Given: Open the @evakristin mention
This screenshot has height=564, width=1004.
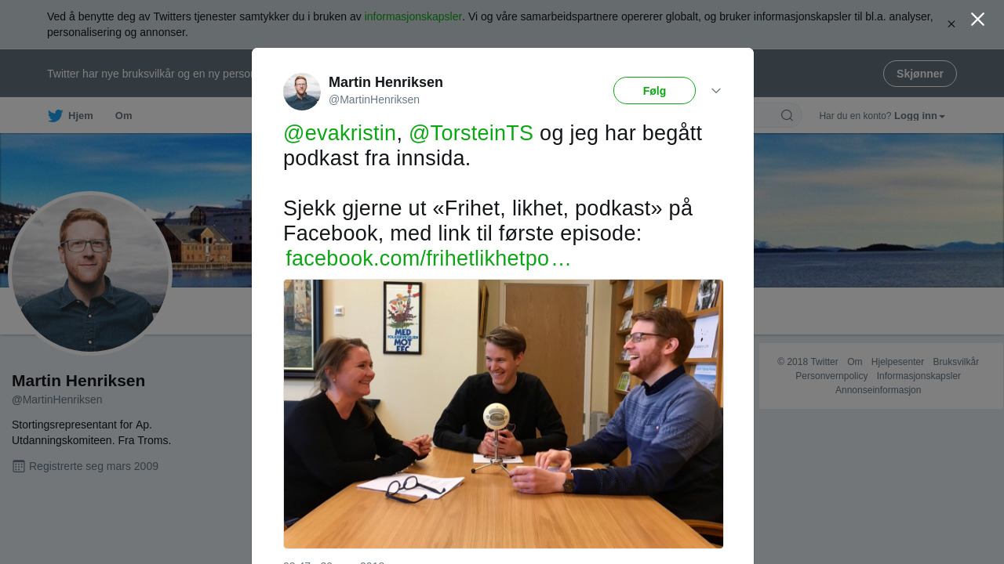Looking at the screenshot, I should point(340,133).
